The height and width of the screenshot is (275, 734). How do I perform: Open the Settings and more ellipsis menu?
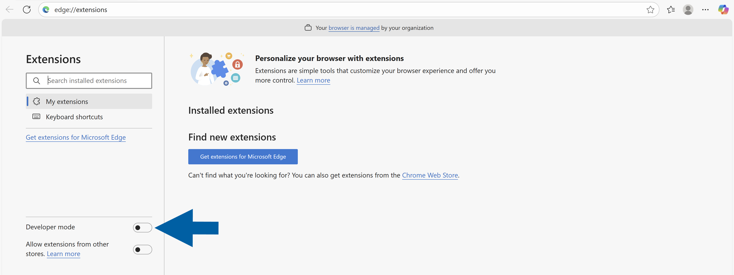pos(705,9)
